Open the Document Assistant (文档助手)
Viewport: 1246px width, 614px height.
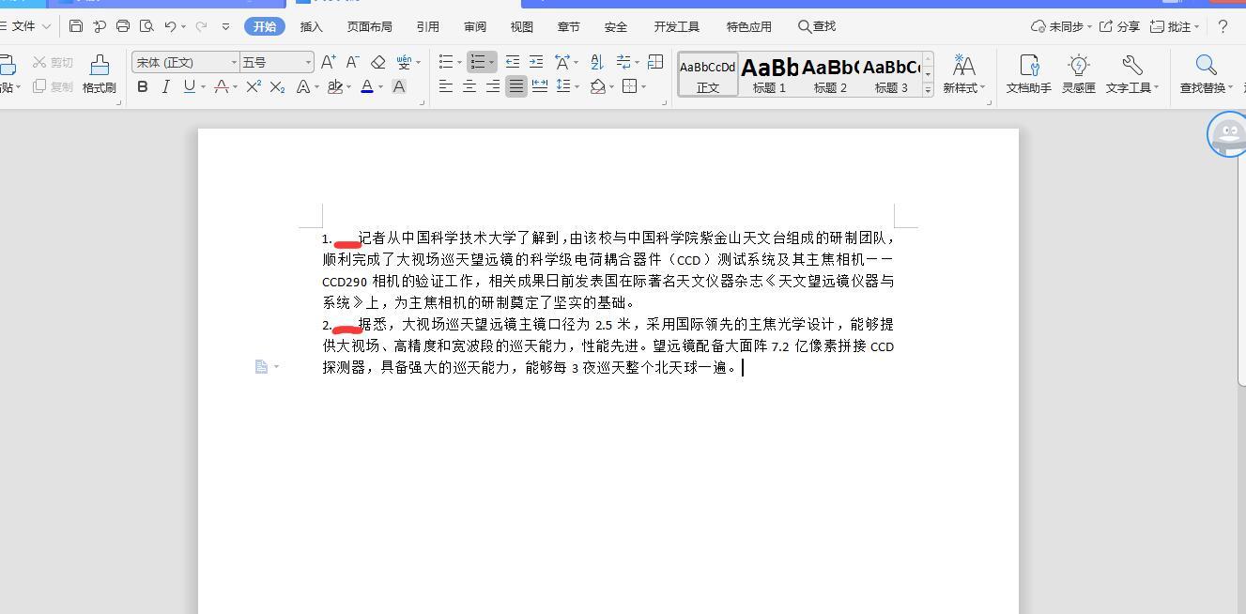click(x=1028, y=73)
